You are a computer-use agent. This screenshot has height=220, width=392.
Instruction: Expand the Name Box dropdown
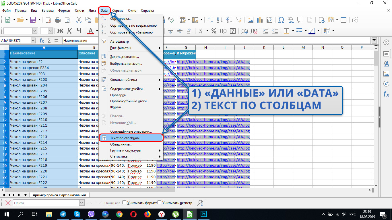tap(33, 41)
